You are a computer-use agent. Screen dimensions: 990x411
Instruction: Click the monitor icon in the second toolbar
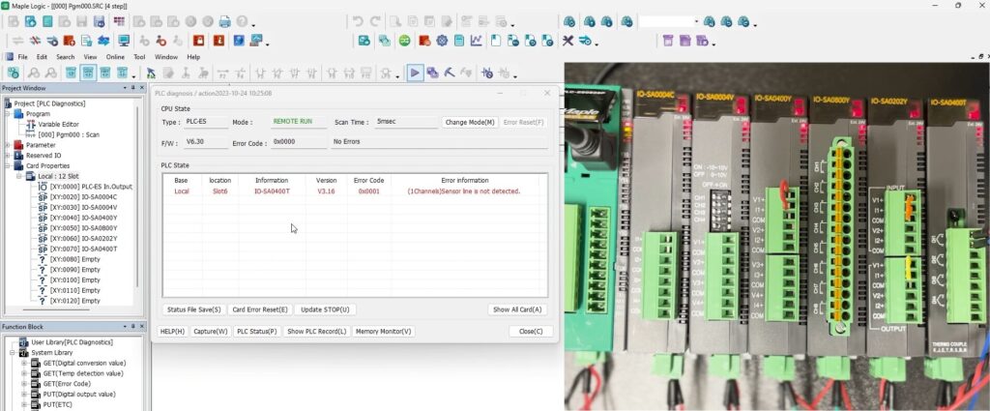[124, 41]
